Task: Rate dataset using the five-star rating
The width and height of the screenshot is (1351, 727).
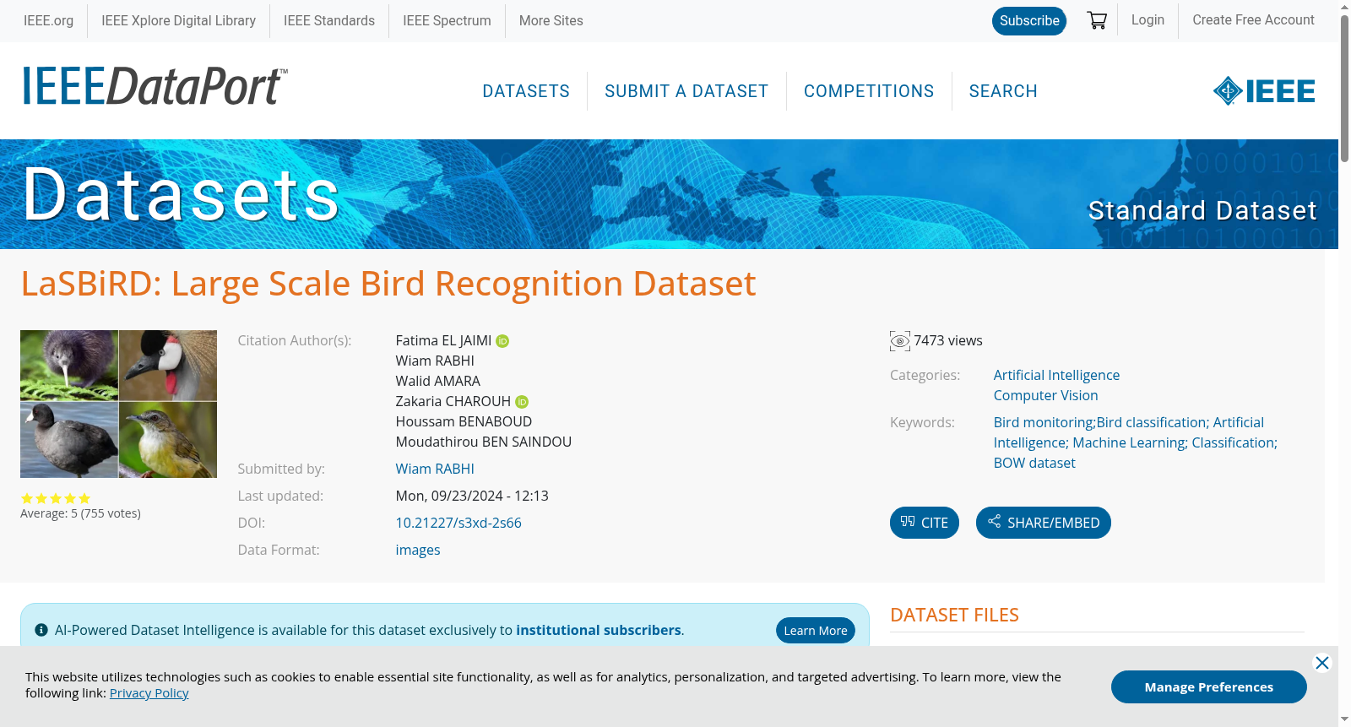Action: point(56,498)
